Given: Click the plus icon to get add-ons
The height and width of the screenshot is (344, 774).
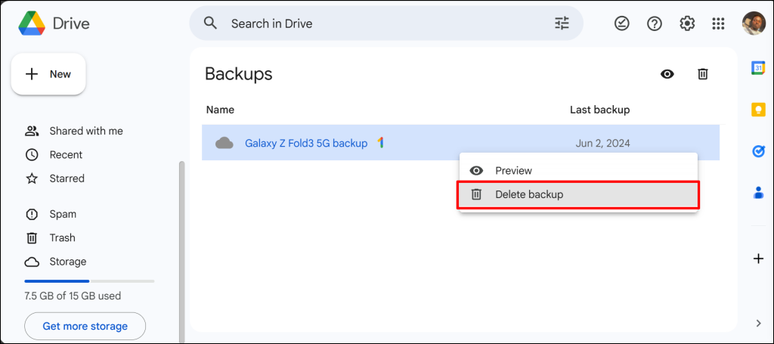Looking at the screenshot, I should 758,259.
